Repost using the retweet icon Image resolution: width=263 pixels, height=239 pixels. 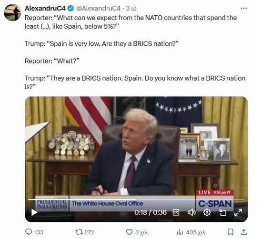tap(79, 232)
